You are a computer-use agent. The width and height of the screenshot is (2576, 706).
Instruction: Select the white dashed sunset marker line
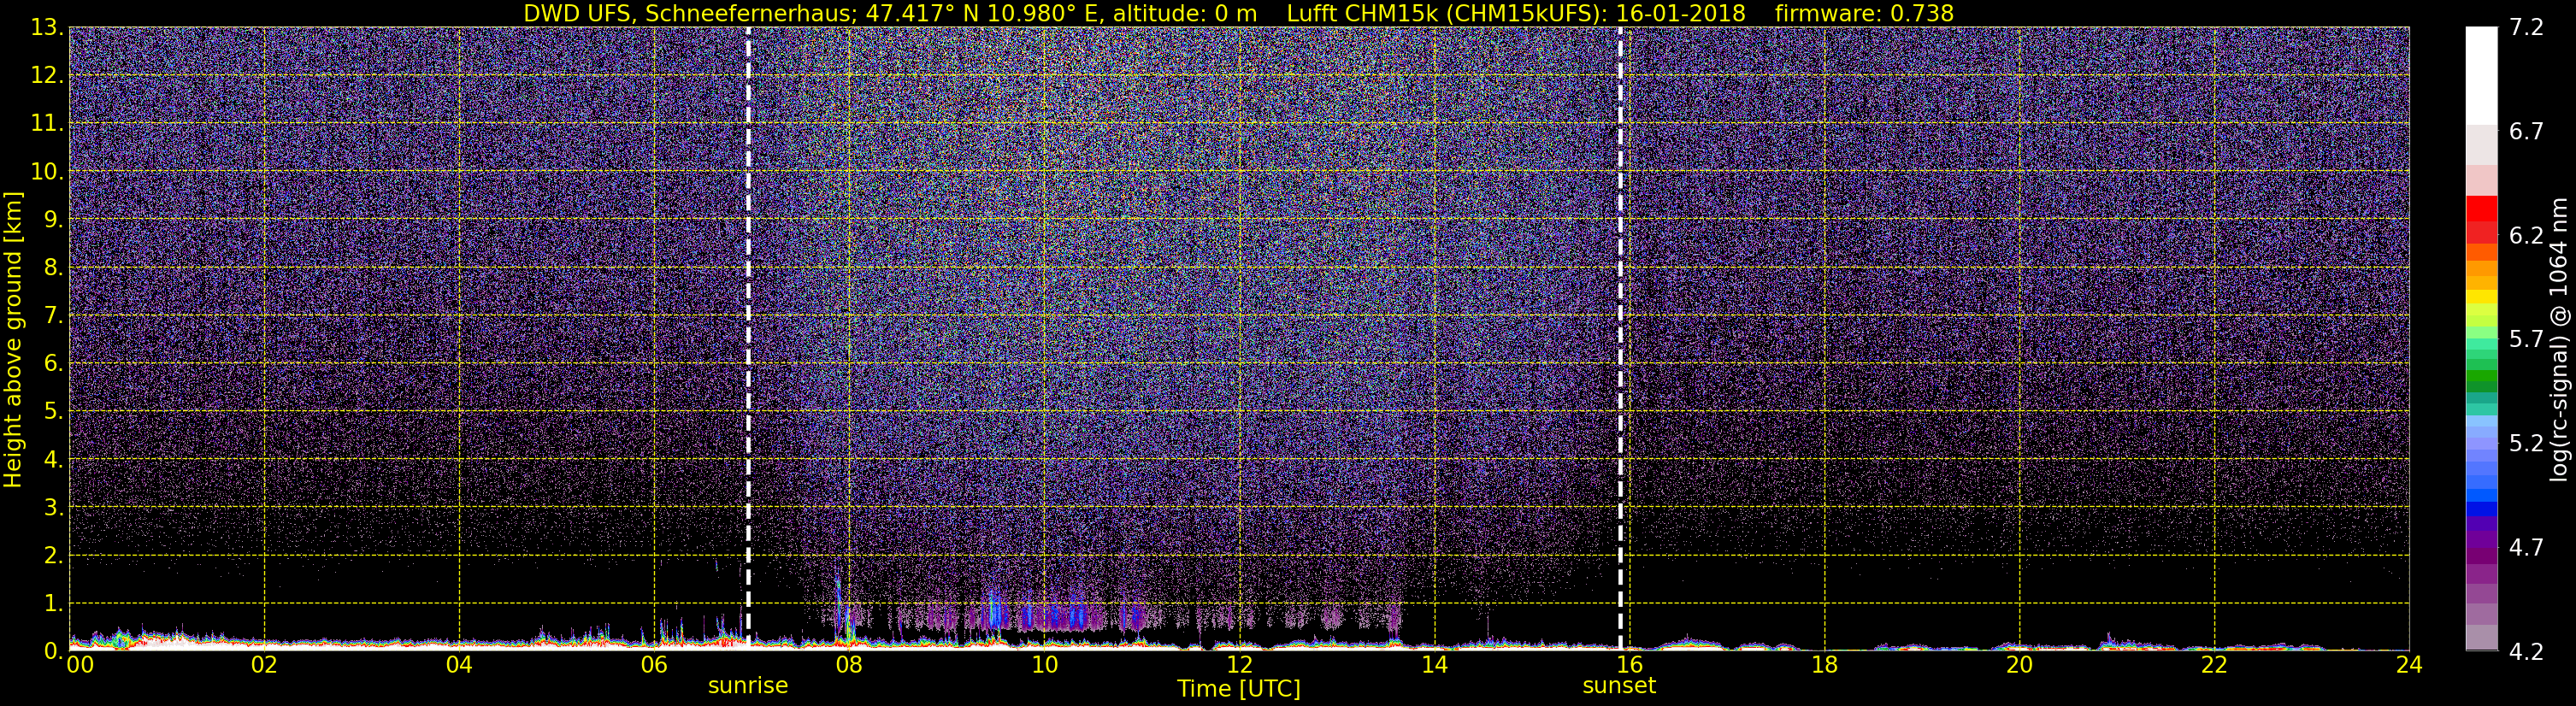[x=1620, y=338]
